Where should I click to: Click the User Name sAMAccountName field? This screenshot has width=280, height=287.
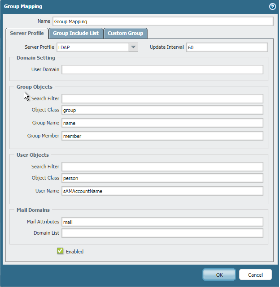pos(162,191)
